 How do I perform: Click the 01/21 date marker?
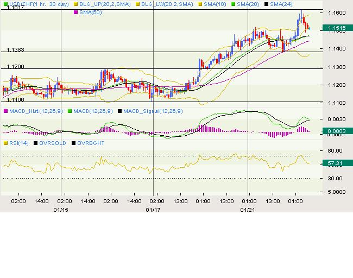point(248,210)
